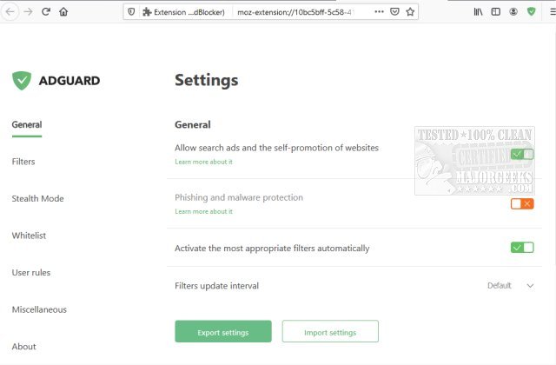Click the Import settings button

coord(330,332)
